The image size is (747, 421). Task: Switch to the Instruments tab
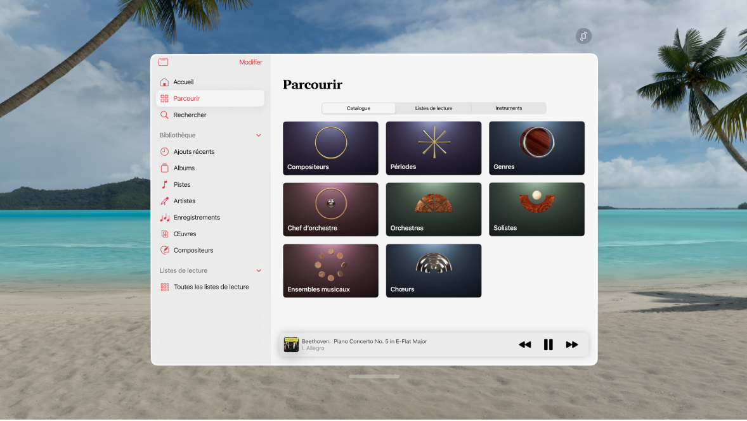[509, 108]
